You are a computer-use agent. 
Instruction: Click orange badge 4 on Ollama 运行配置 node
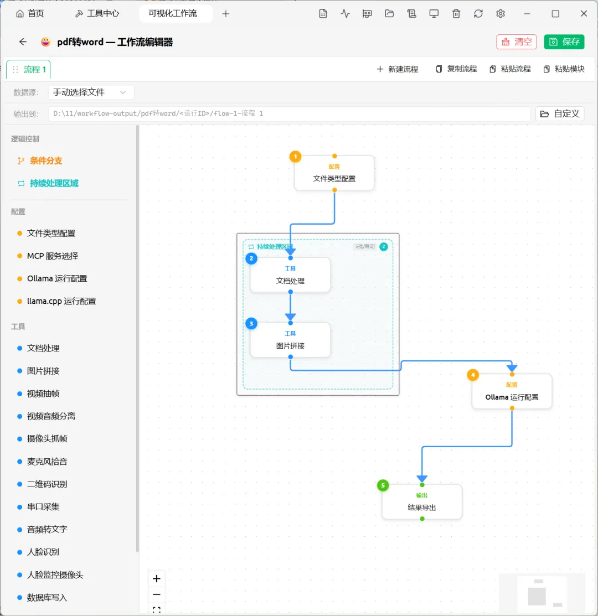473,375
